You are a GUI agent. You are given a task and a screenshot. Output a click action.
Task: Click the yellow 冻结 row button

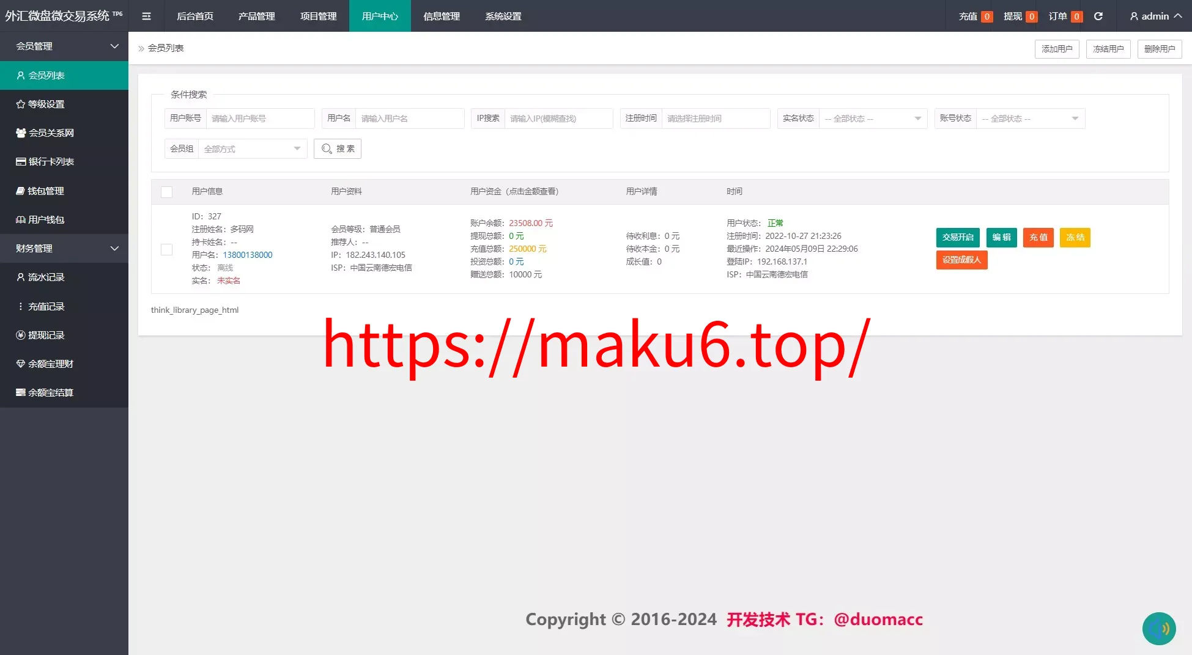(x=1075, y=237)
